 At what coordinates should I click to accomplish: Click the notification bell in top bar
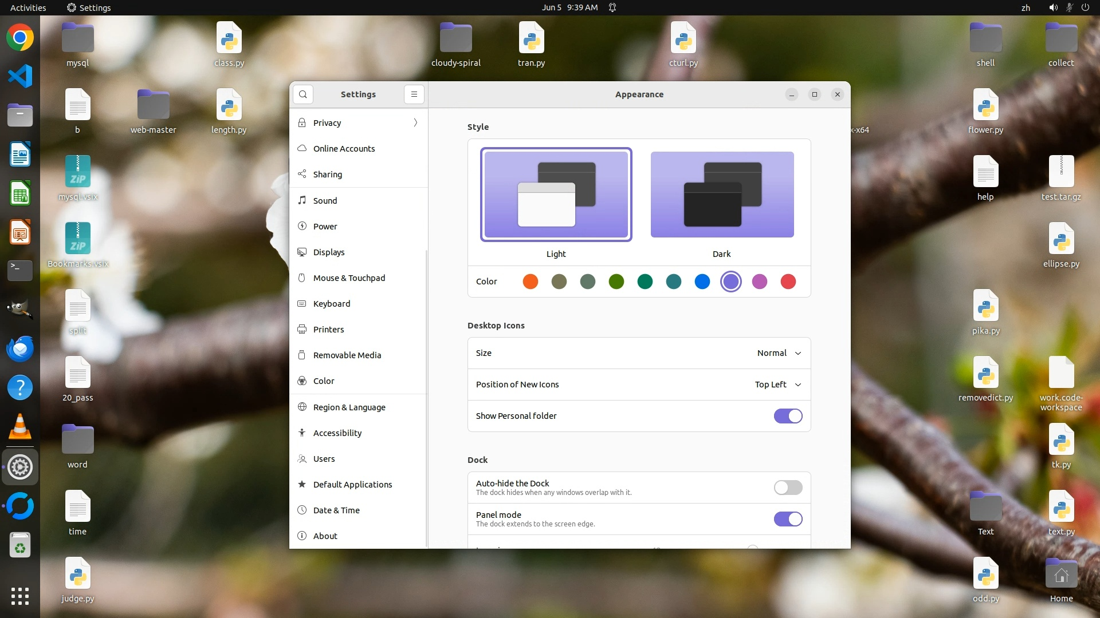click(x=612, y=7)
